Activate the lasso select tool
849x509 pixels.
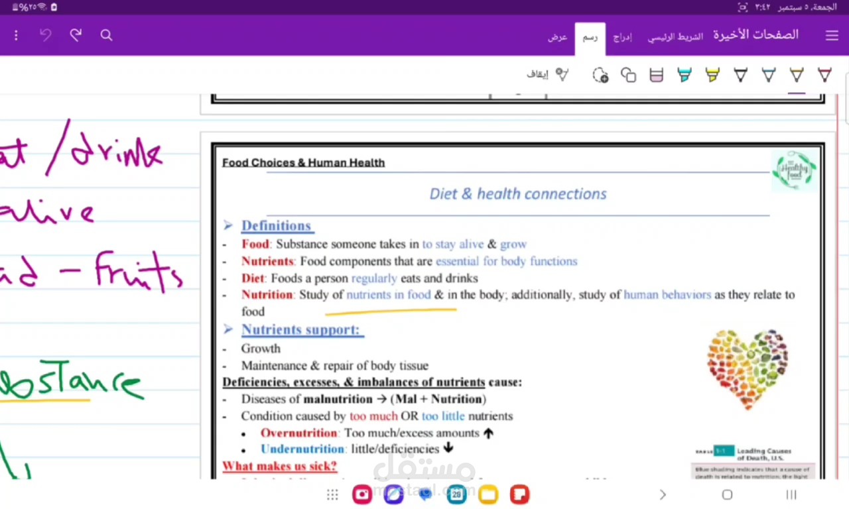[x=600, y=75]
